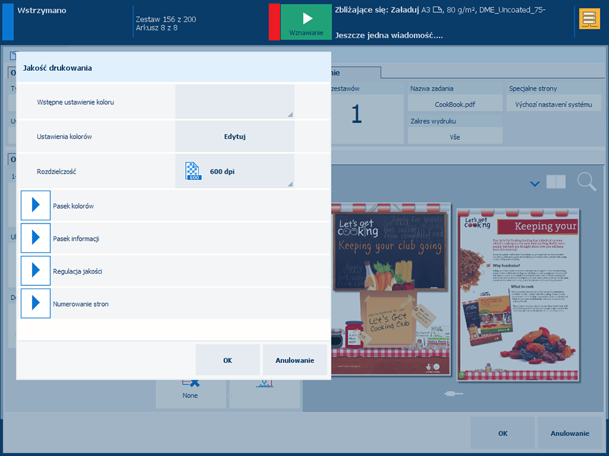
Task: Confirm Jakość drukowania dialog with OK
Action: pos(228,360)
